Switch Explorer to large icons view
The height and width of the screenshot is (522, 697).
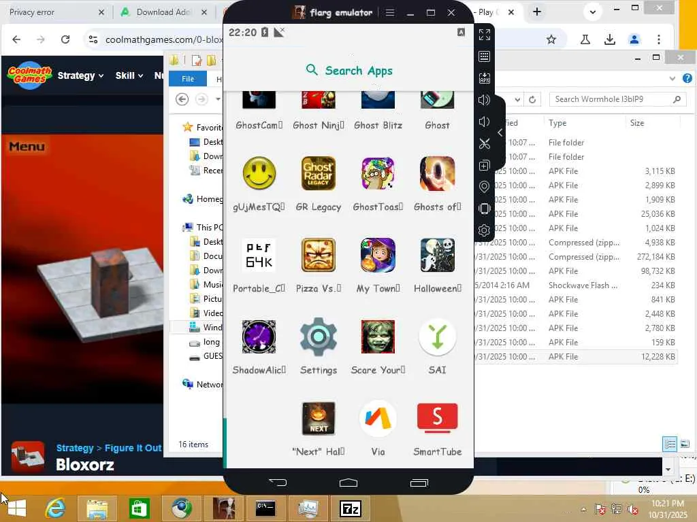click(x=685, y=444)
